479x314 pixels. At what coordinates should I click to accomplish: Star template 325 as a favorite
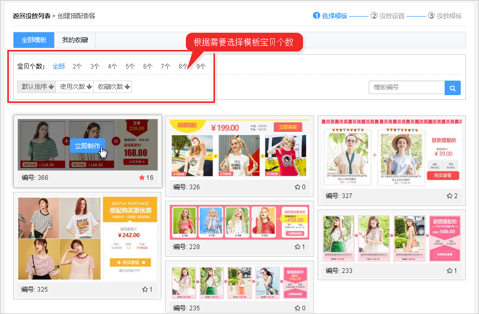pyautogui.click(x=145, y=289)
